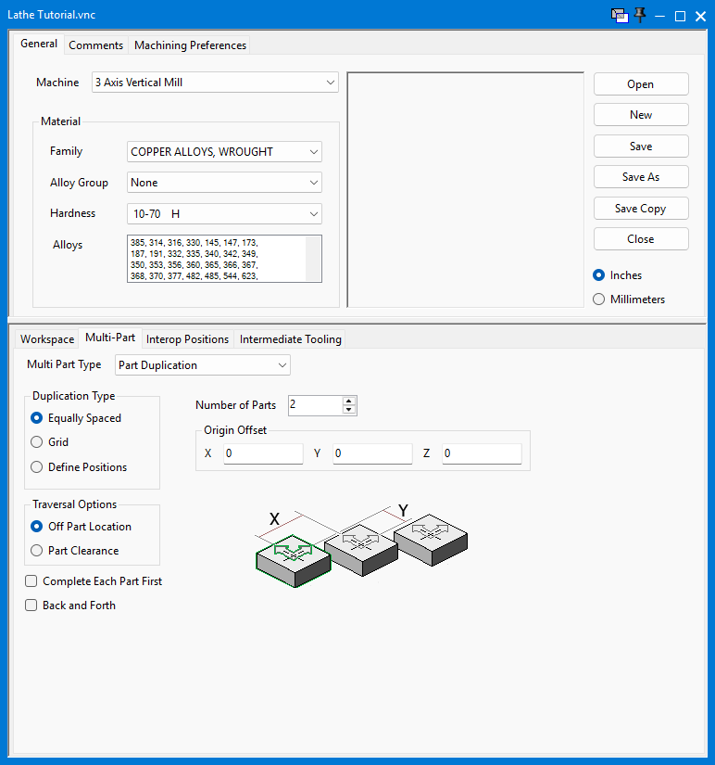Switch to the Workspace tab

tap(47, 339)
